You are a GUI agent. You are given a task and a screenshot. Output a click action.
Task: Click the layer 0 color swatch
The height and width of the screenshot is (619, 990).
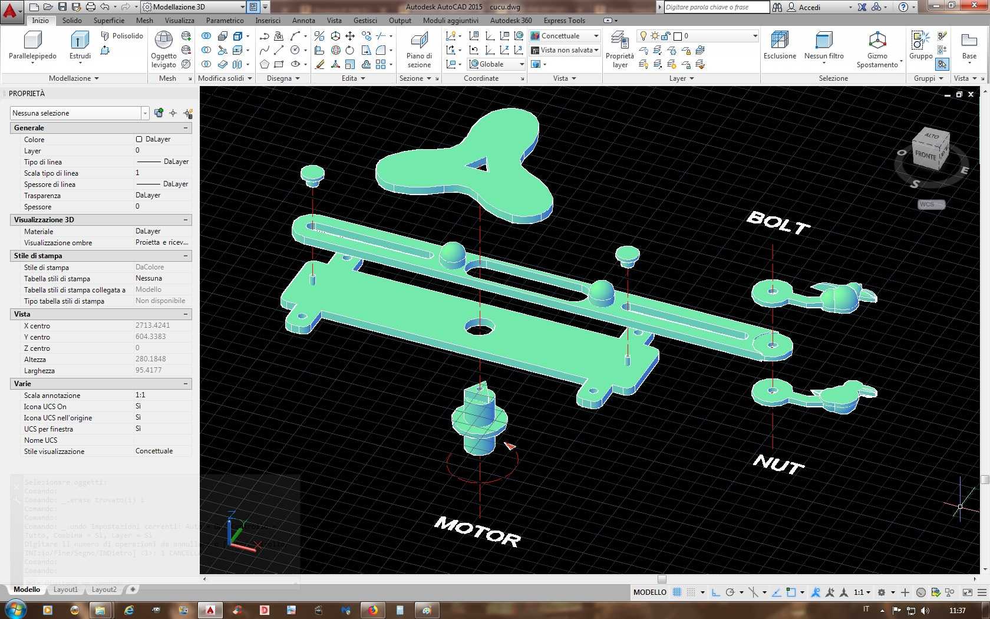(678, 36)
